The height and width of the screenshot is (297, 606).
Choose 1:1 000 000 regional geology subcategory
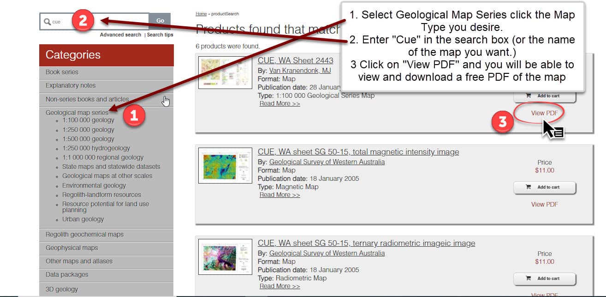click(103, 157)
